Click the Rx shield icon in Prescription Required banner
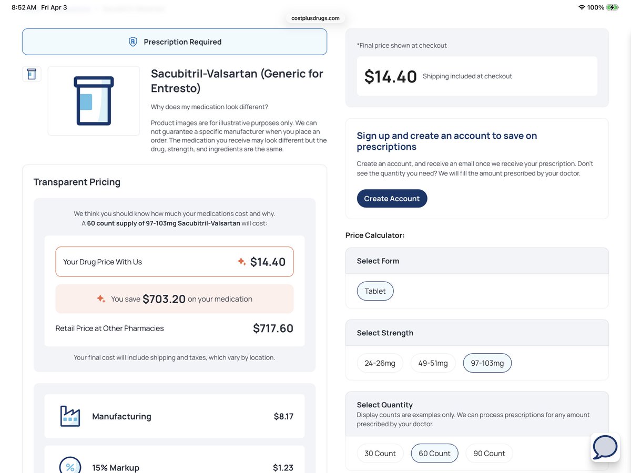Screen dimensions: 631x473 (133, 42)
